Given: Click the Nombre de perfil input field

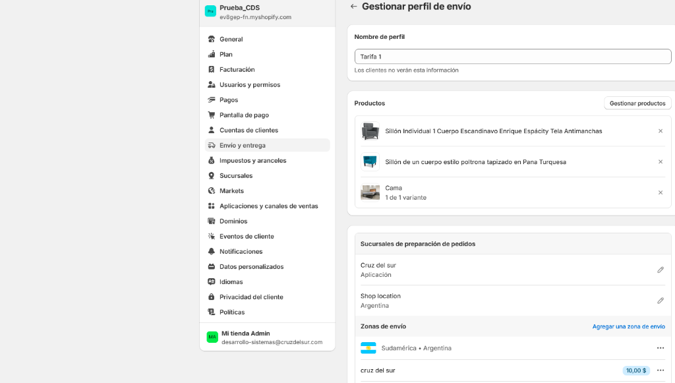Looking at the screenshot, I should click(513, 57).
